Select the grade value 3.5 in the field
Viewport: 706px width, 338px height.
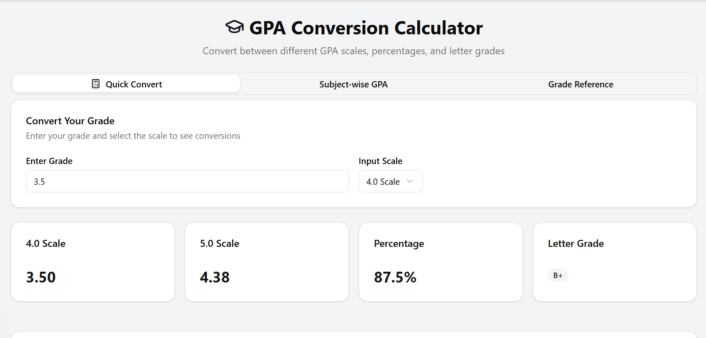39,181
